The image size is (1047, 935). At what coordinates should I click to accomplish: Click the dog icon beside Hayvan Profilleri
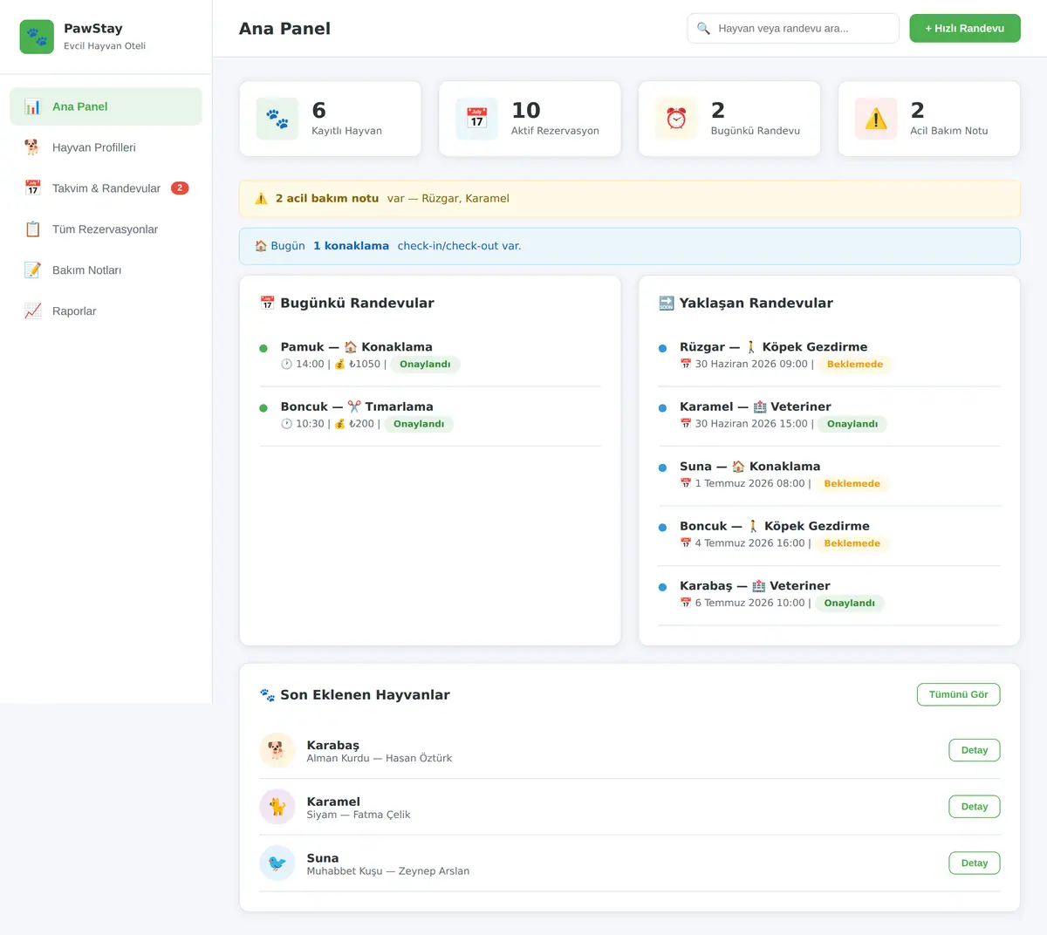coord(33,147)
